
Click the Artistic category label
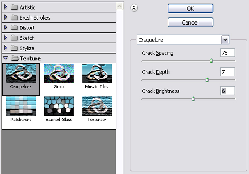27,7
